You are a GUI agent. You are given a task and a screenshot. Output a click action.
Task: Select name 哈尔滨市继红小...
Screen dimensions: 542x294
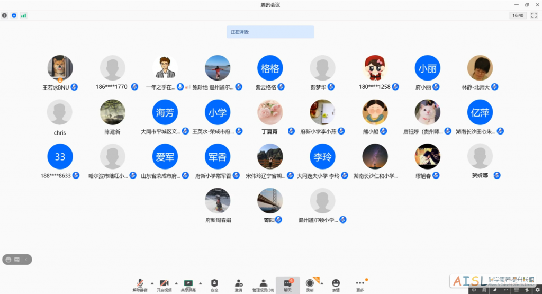tap(108, 176)
